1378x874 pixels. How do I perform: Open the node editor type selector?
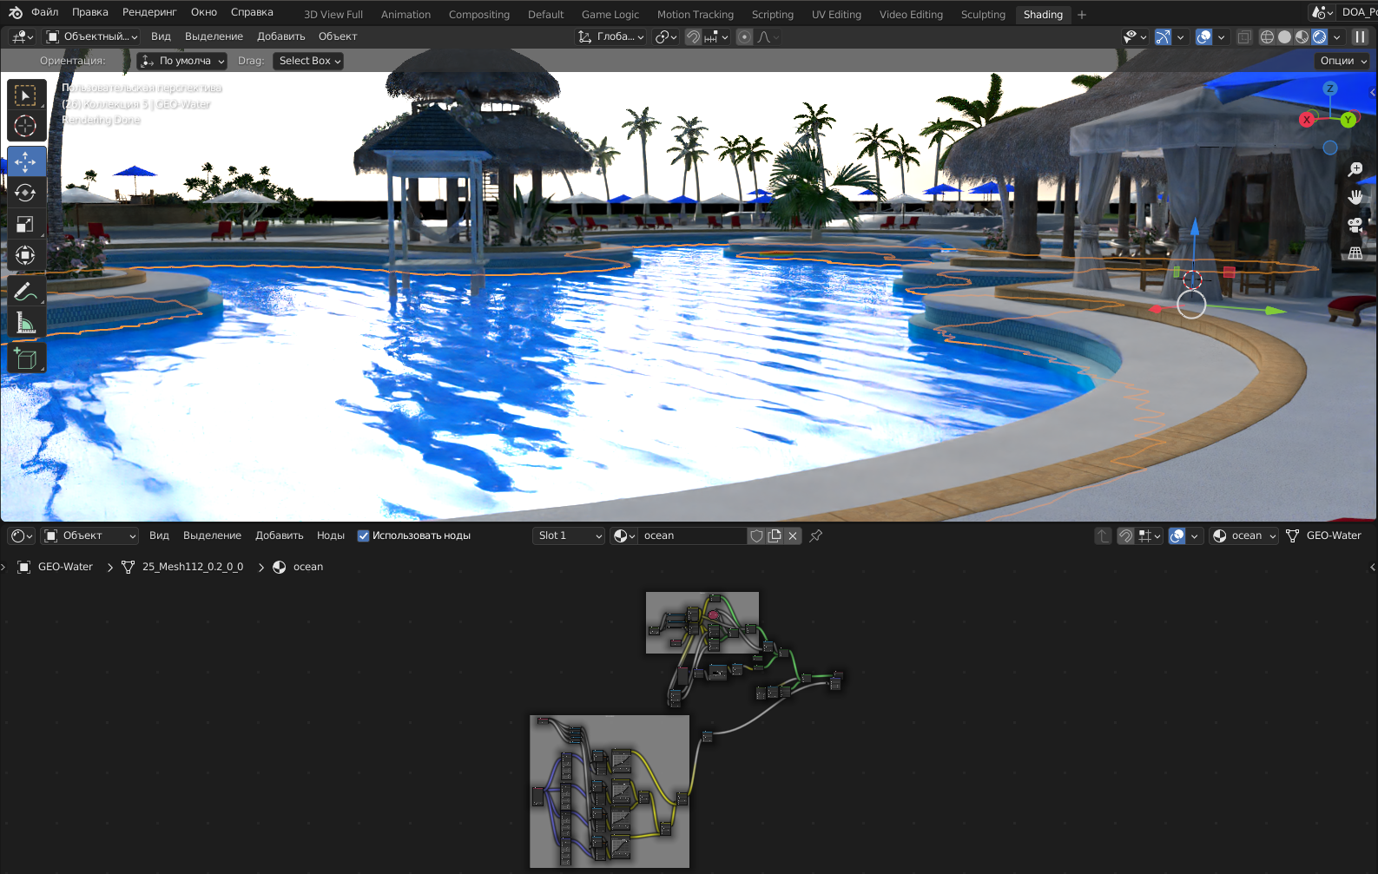tap(21, 536)
